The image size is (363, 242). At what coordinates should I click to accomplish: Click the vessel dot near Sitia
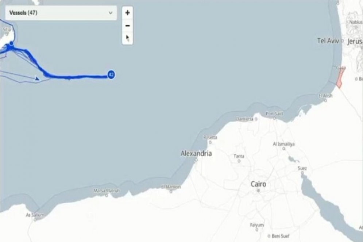(11, 43)
